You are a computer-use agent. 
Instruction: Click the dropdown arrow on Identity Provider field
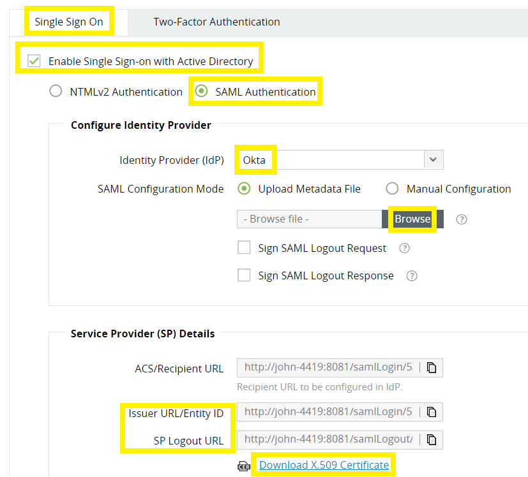pyautogui.click(x=433, y=159)
